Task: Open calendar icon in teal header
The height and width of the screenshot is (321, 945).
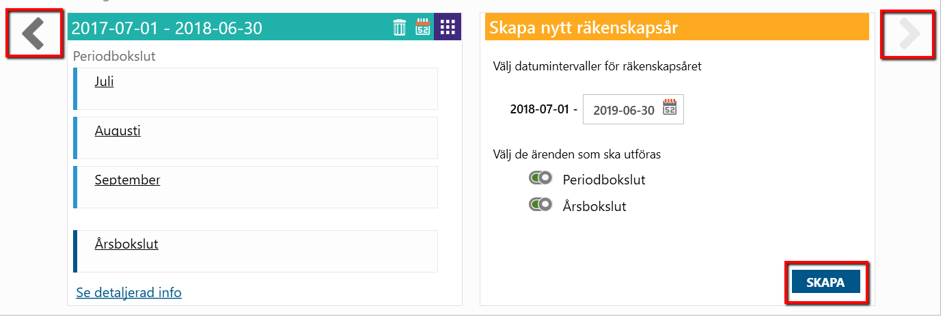Action: click(423, 27)
